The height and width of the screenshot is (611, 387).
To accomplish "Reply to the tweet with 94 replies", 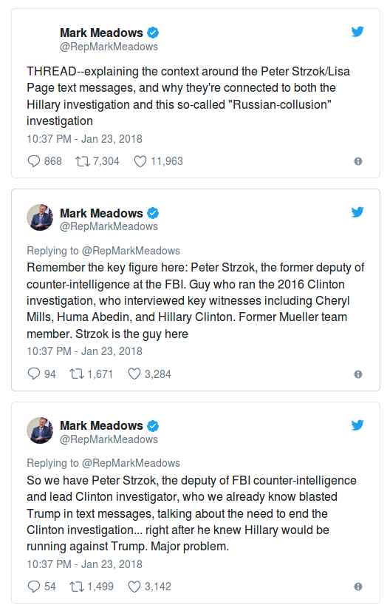I will (34, 374).
